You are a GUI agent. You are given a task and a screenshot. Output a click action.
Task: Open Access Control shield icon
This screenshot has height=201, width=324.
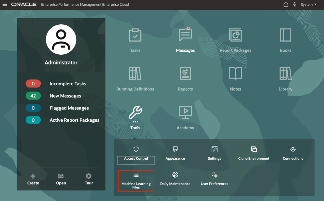click(136, 149)
